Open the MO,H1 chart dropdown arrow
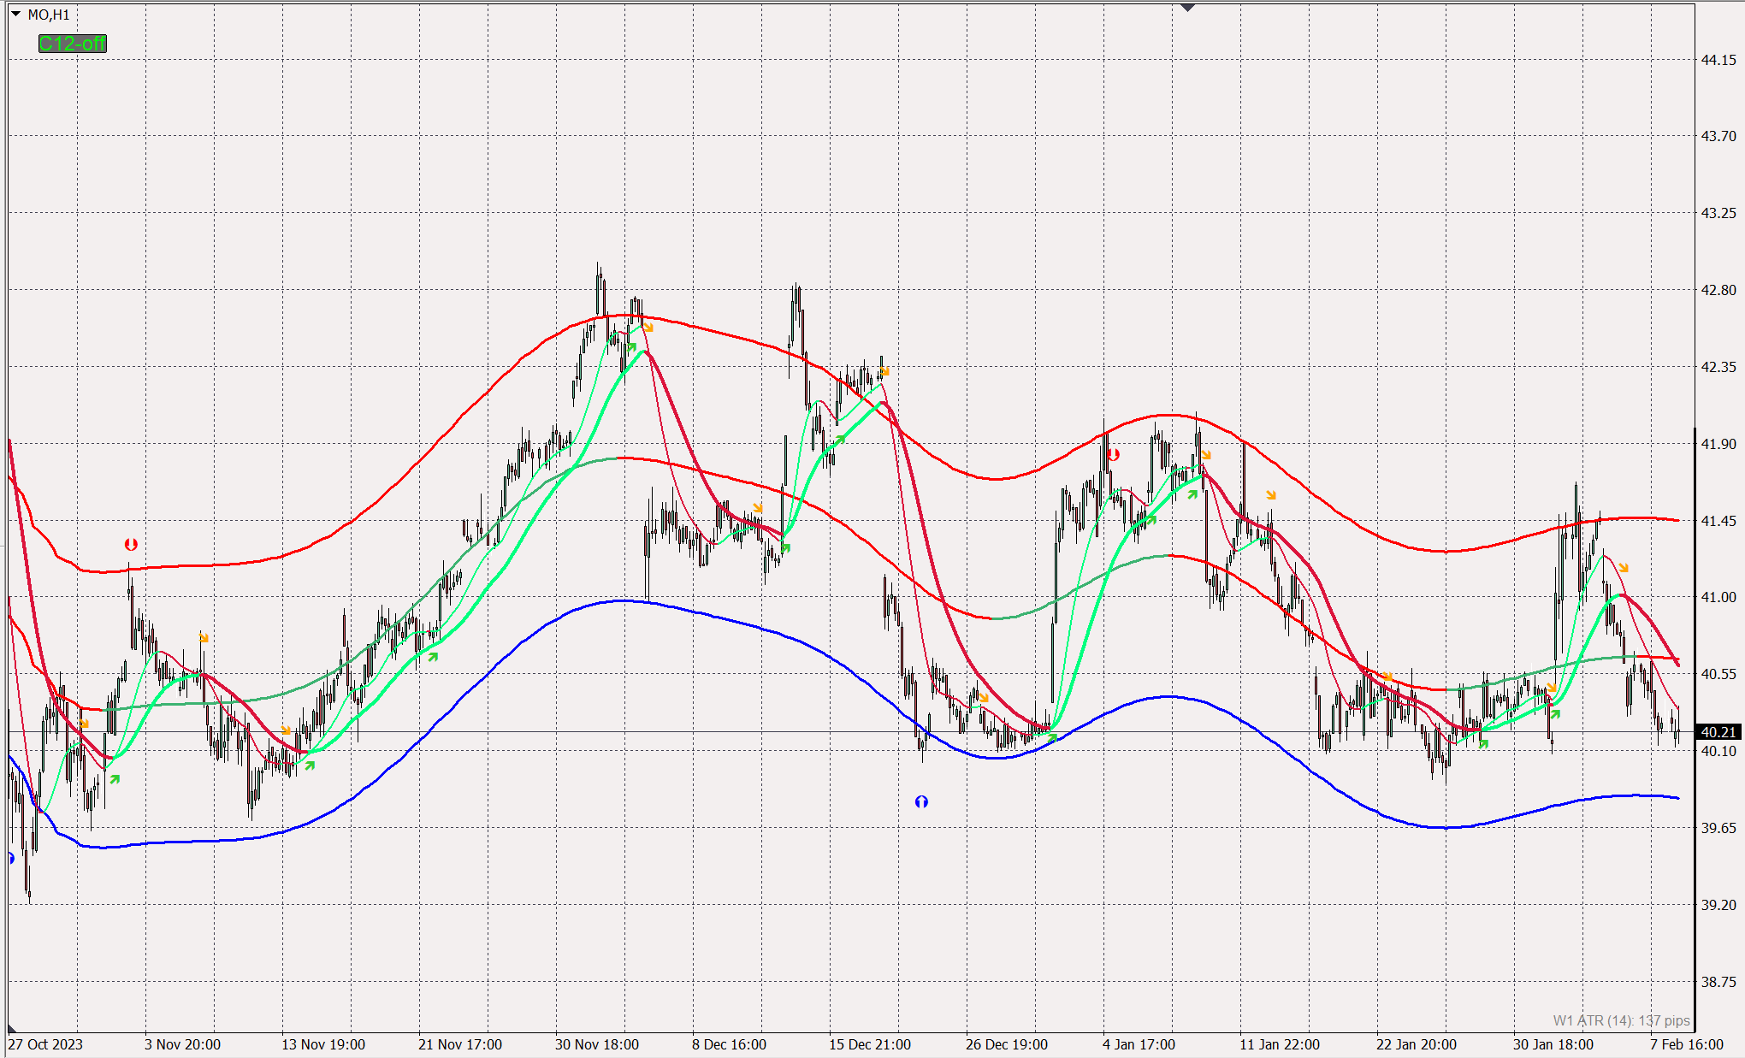Viewport: 1745px width, 1058px height. pyautogui.click(x=15, y=14)
